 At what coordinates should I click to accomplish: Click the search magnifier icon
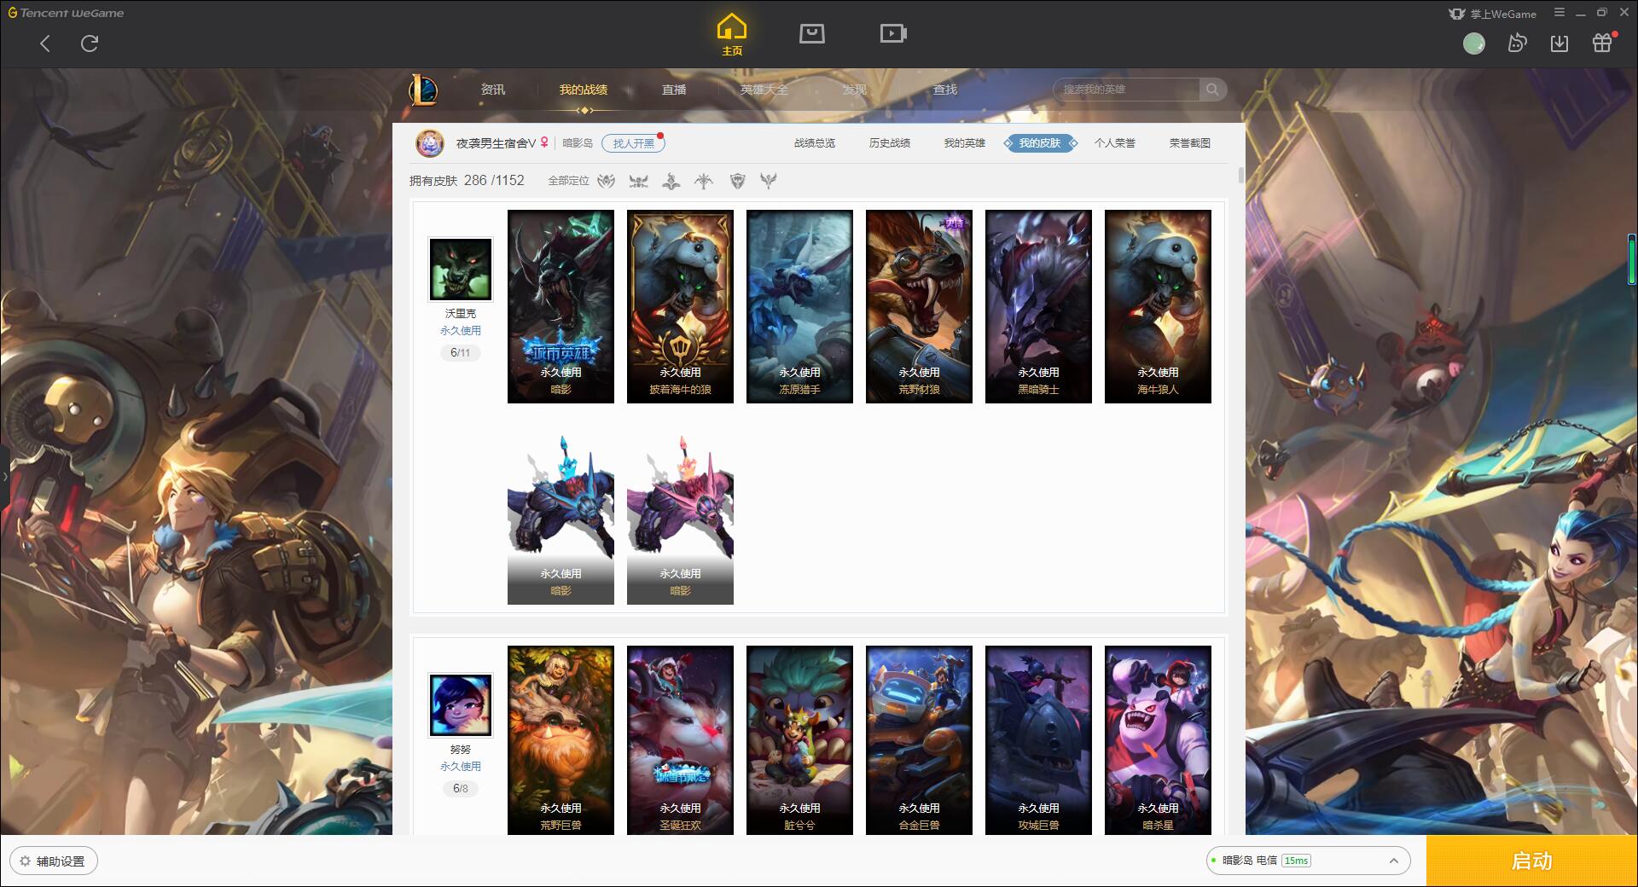1212,90
